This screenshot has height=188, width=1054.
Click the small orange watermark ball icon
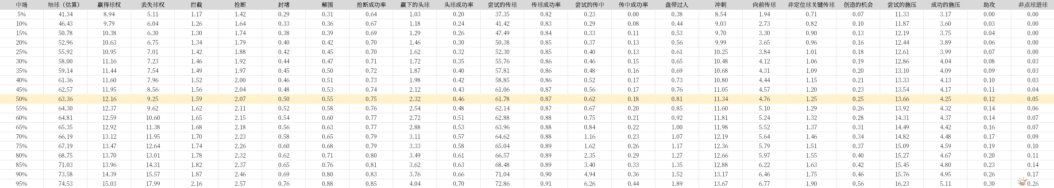tap(1022, 181)
